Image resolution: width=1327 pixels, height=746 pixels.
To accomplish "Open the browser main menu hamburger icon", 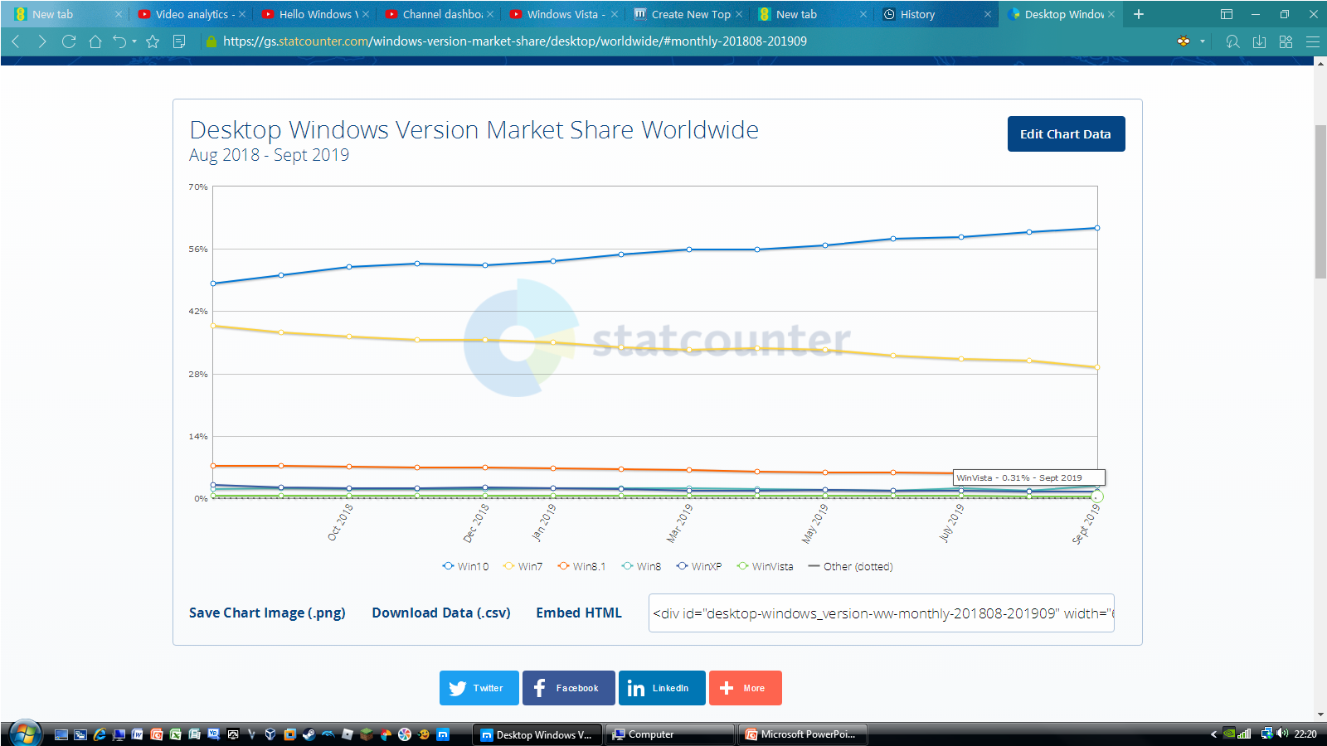I will 1312,41.
